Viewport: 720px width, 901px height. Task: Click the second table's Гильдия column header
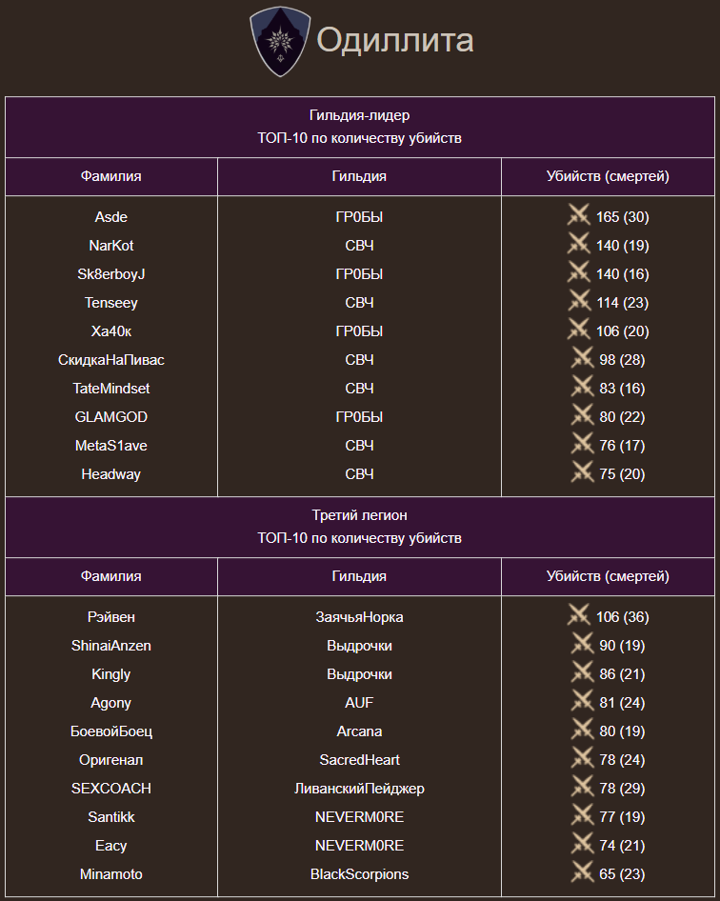coord(359,576)
